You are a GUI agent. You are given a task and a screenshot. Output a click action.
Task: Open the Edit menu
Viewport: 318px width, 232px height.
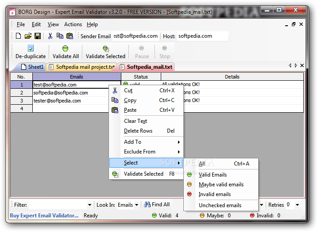(36, 24)
